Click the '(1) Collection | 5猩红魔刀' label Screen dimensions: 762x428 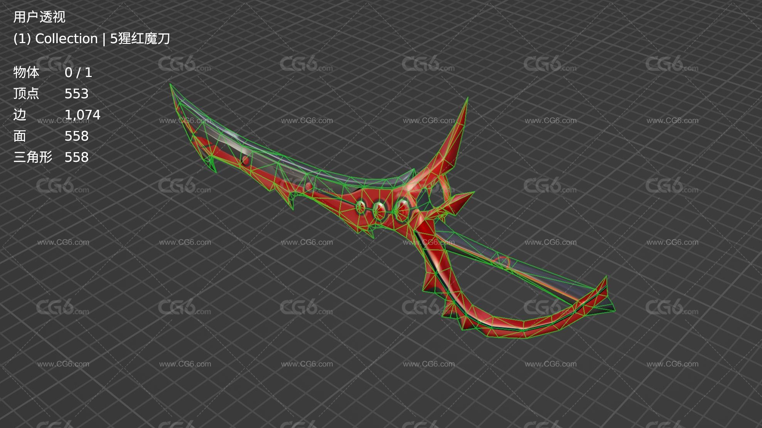coord(91,39)
